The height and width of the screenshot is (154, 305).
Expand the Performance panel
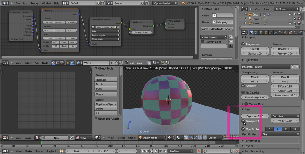pos(252,141)
